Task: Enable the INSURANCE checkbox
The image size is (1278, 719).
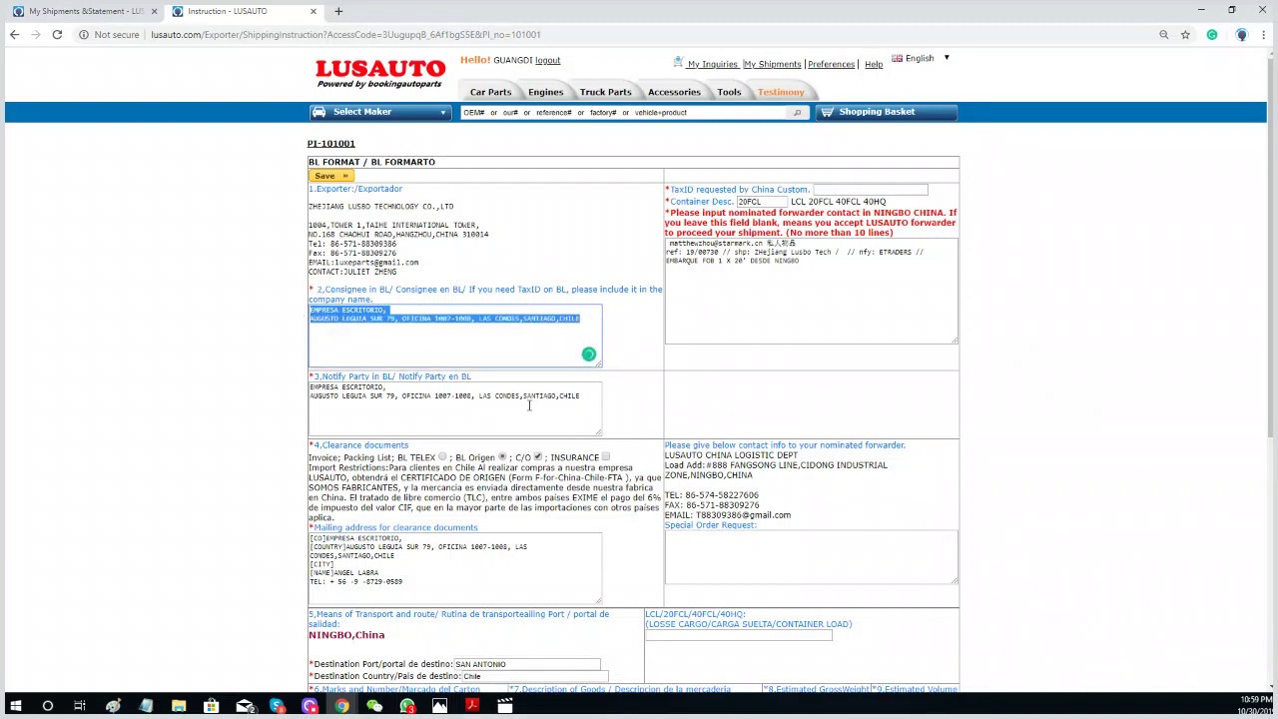Action: tap(606, 457)
